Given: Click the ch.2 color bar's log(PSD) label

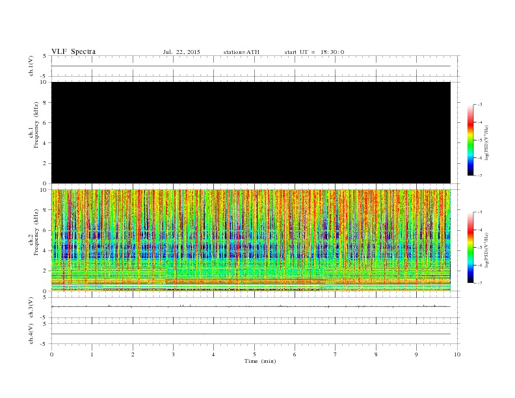Looking at the screenshot, I should tap(487, 250).
